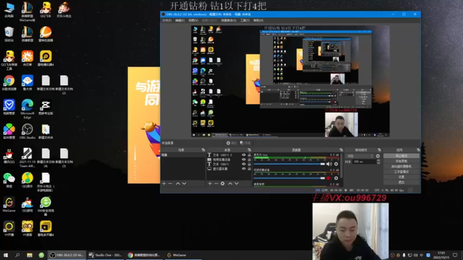This screenshot has width=463, height=260.
Task: Hide 视频采集设备 source eye
Action: (x=244, y=159)
